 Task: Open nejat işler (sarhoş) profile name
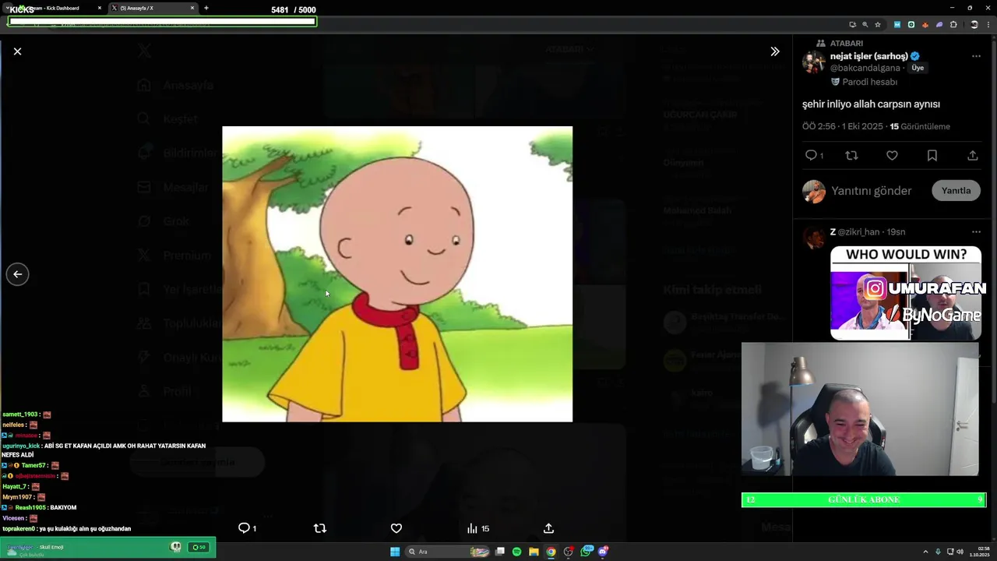tap(869, 56)
